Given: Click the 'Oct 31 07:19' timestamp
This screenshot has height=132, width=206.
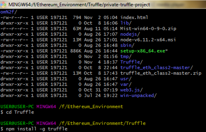Looking at the screenshot, I should click(101, 90).
